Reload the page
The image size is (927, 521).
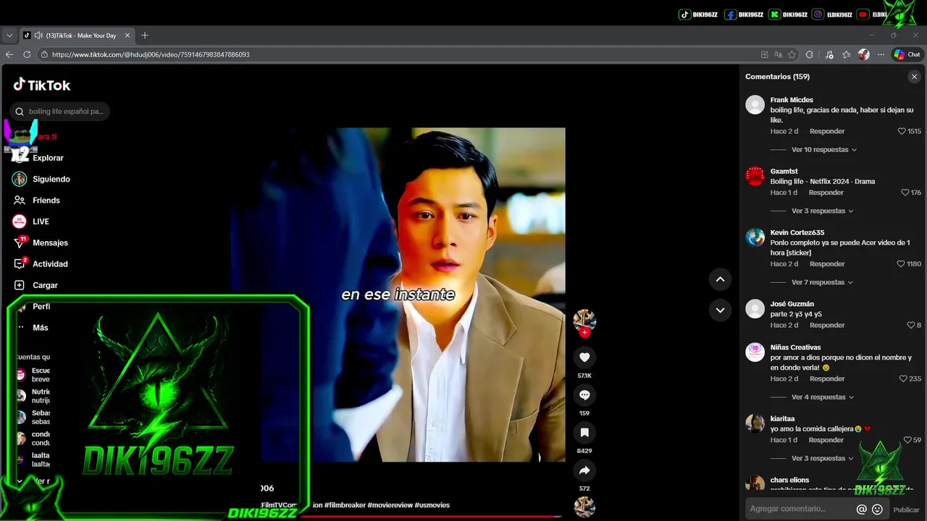[x=27, y=54]
